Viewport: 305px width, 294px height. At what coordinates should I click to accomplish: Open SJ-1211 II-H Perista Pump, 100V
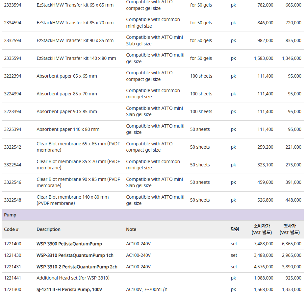click(69, 289)
